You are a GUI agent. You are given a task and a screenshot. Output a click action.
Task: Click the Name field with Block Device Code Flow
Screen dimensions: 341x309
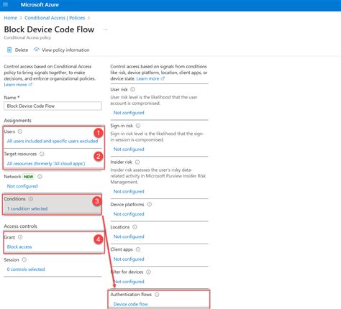[x=53, y=106]
